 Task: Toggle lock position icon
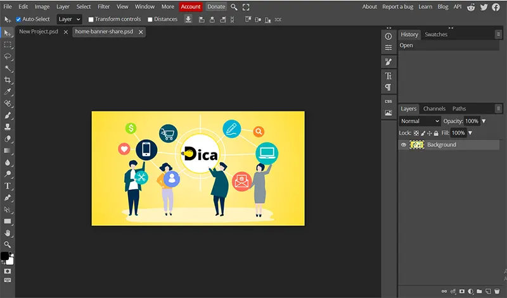(x=430, y=133)
